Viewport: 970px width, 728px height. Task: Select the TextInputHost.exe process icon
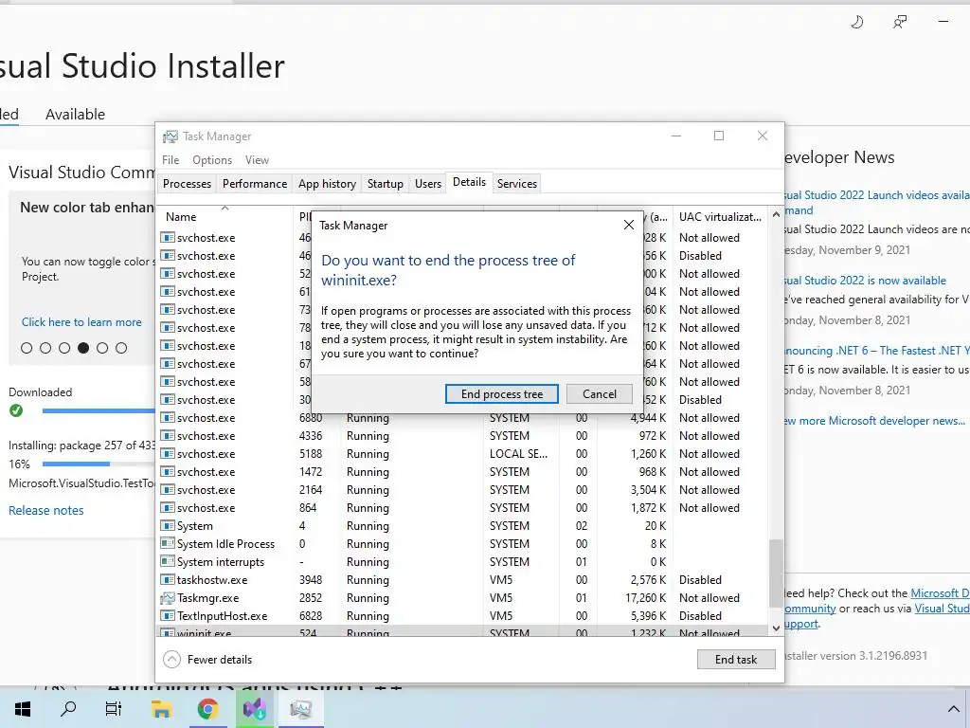tap(167, 616)
